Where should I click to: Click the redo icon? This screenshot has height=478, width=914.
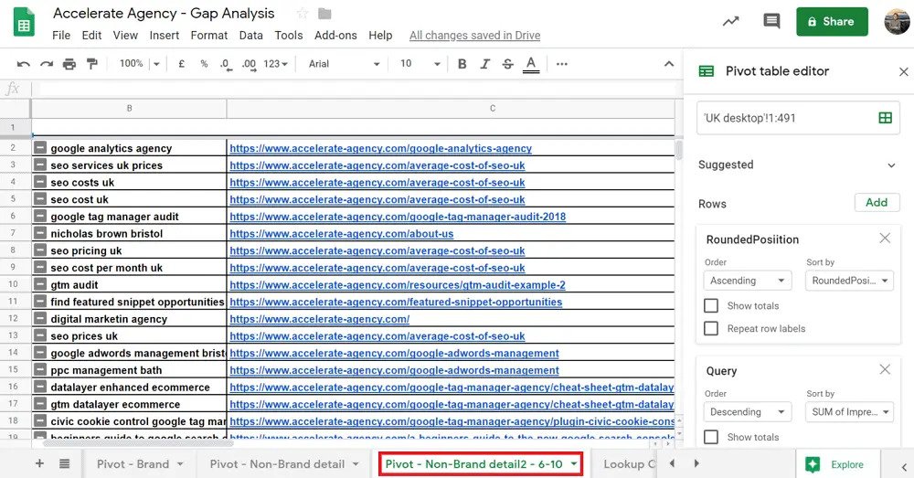tap(47, 64)
